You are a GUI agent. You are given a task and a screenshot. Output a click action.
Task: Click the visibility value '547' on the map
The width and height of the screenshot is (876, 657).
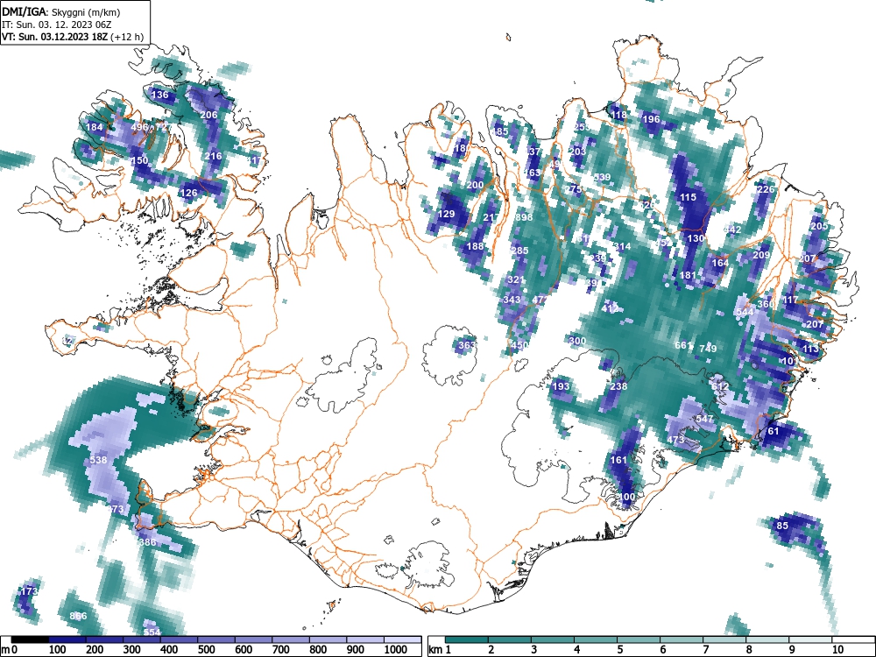click(705, 419)
